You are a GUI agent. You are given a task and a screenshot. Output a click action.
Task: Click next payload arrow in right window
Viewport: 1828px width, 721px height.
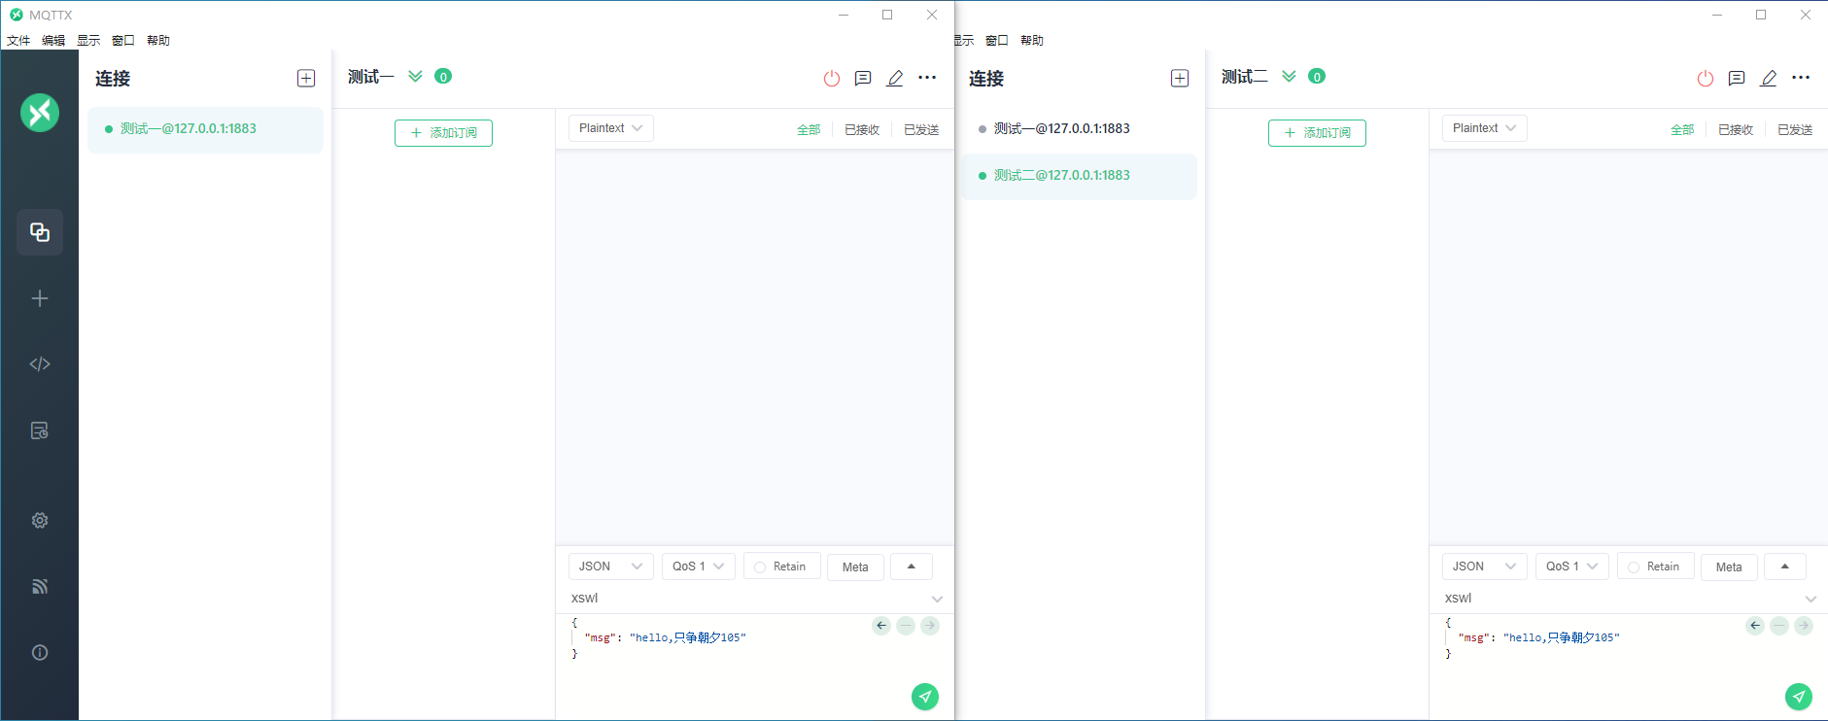1804,626
